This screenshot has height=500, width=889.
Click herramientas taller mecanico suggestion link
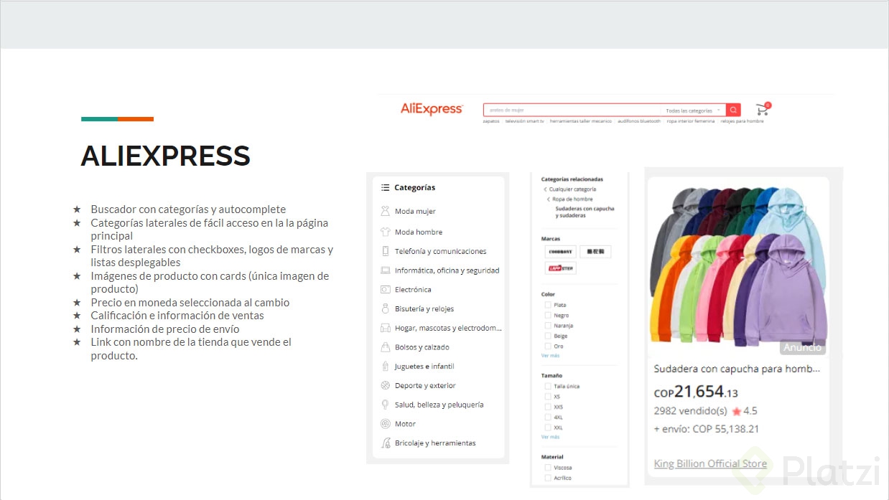pyautogui.click(x=581, y=121)
